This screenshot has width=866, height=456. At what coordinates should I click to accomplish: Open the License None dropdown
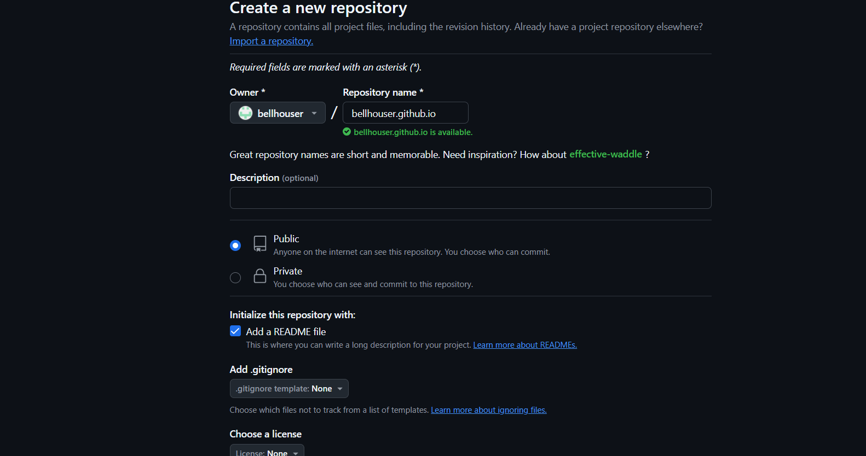(267, 452)
